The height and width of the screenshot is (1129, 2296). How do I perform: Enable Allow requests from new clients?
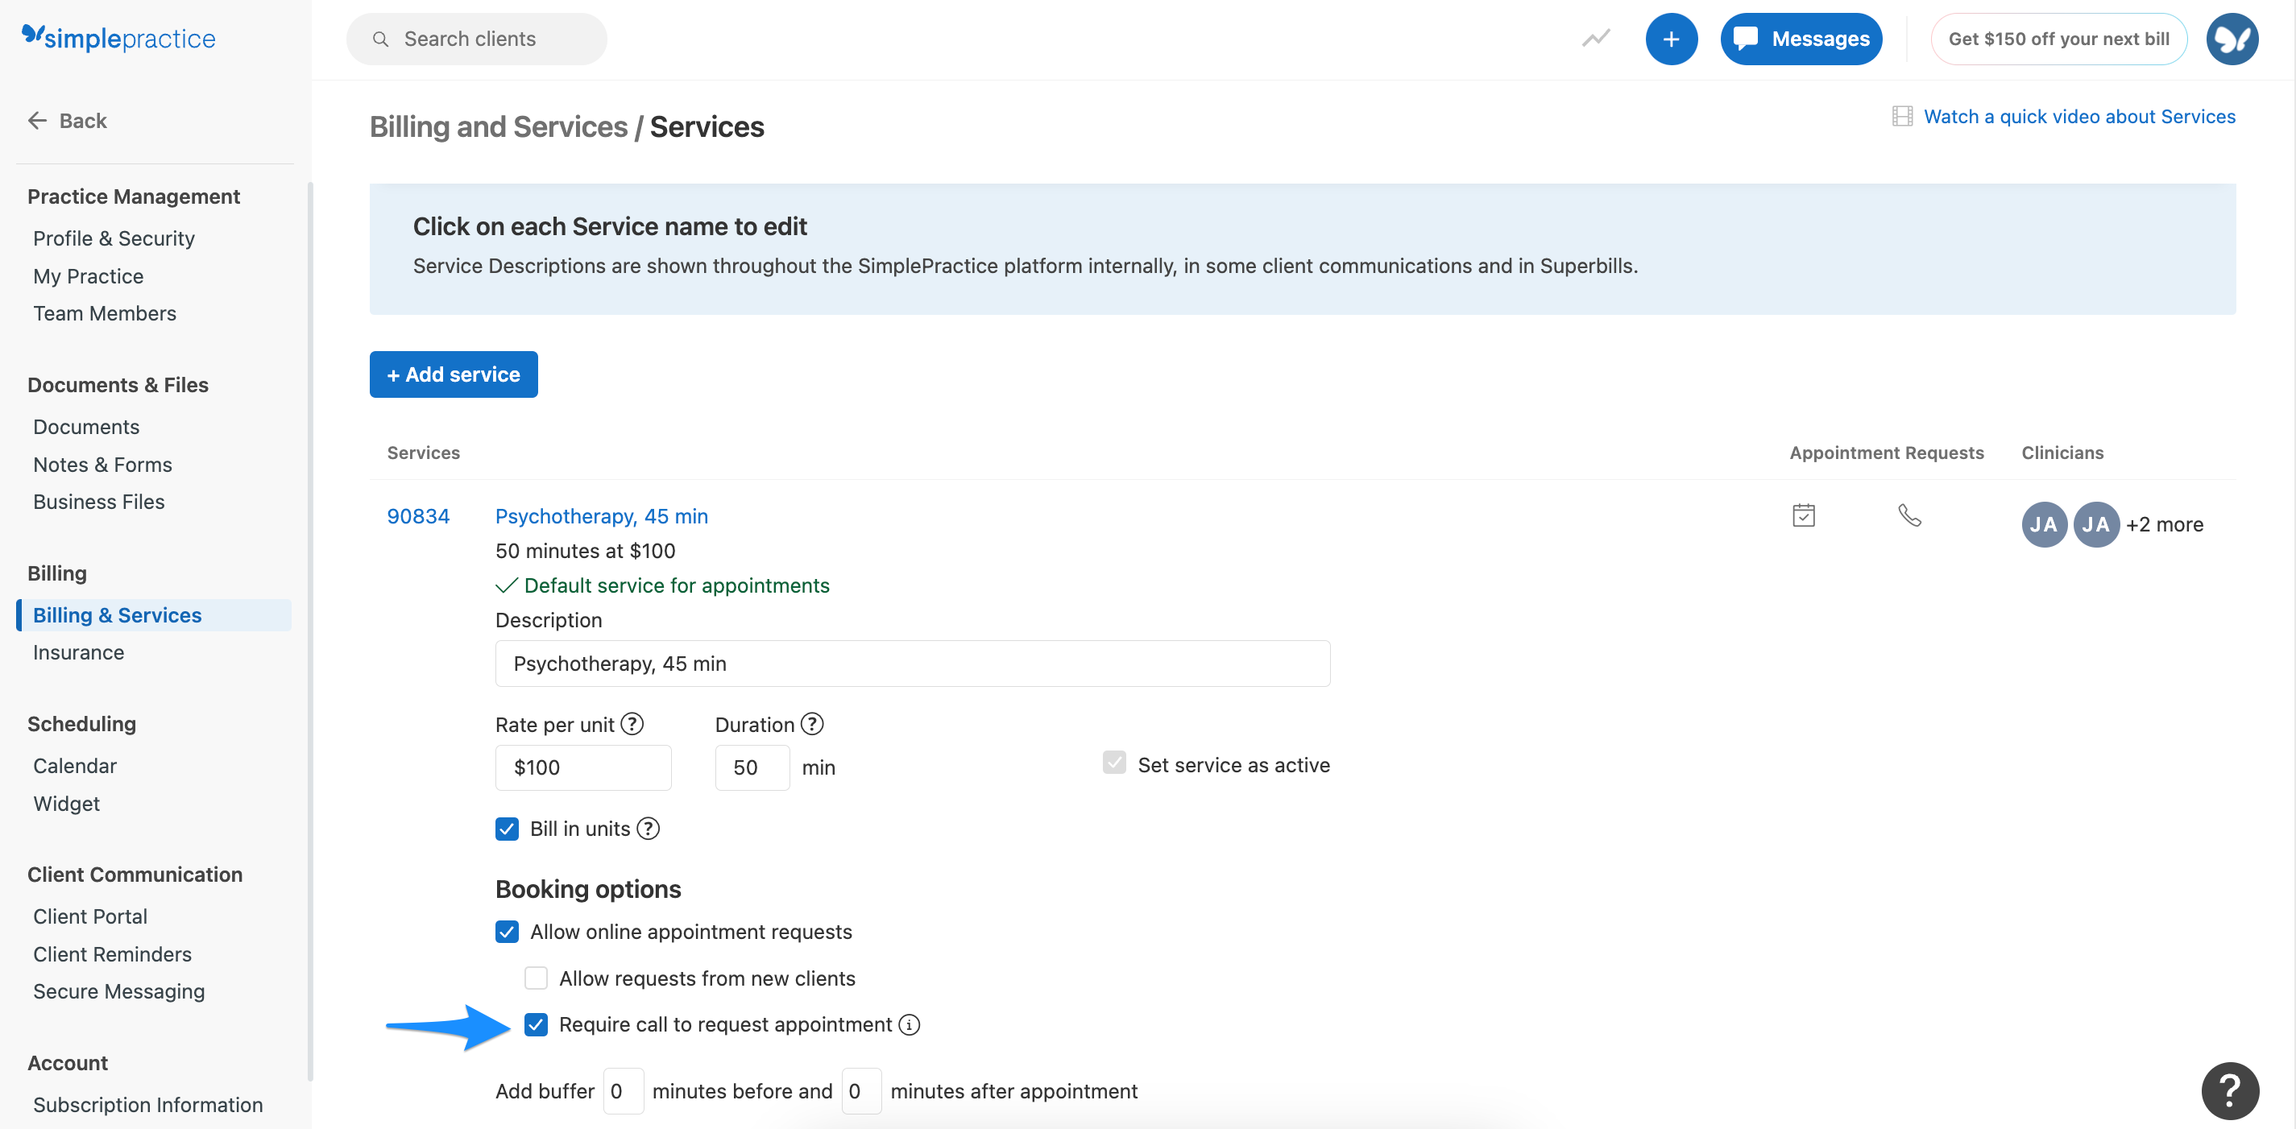point(536,978)
